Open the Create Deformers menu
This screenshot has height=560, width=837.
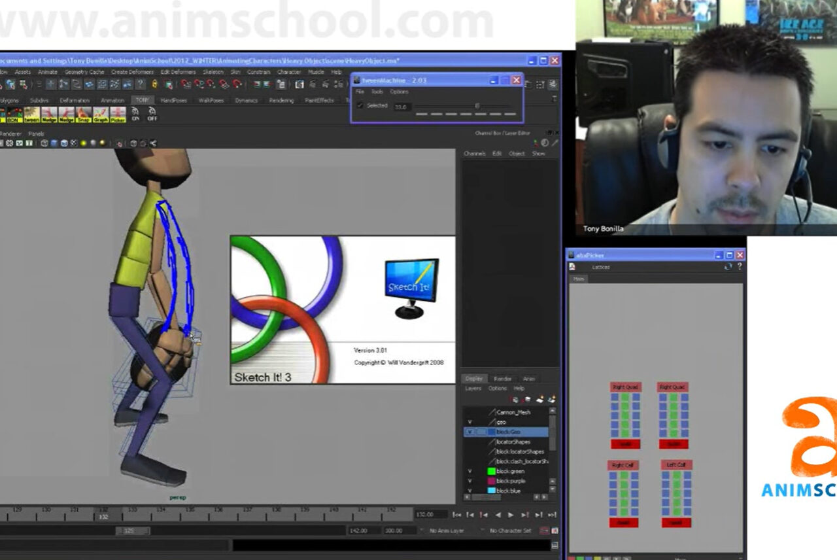pyautogui.click(x=132, y=72)
